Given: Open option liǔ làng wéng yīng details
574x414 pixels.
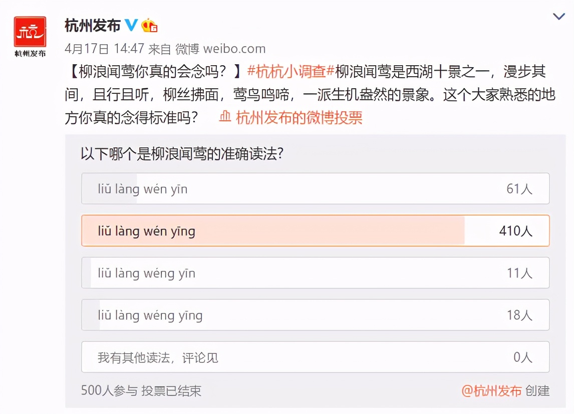Looking at the screenshot, I should 316,315.
